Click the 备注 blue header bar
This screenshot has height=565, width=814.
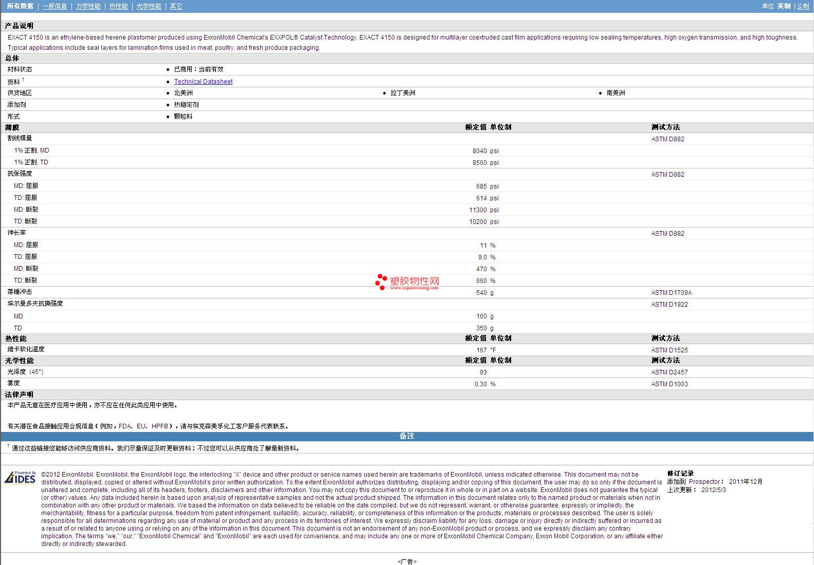coord(407,436)
